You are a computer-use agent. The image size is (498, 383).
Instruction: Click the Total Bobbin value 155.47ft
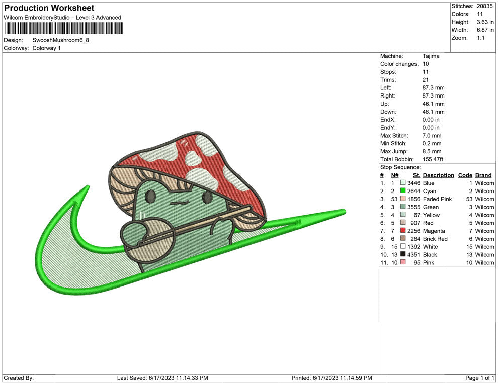433,159
